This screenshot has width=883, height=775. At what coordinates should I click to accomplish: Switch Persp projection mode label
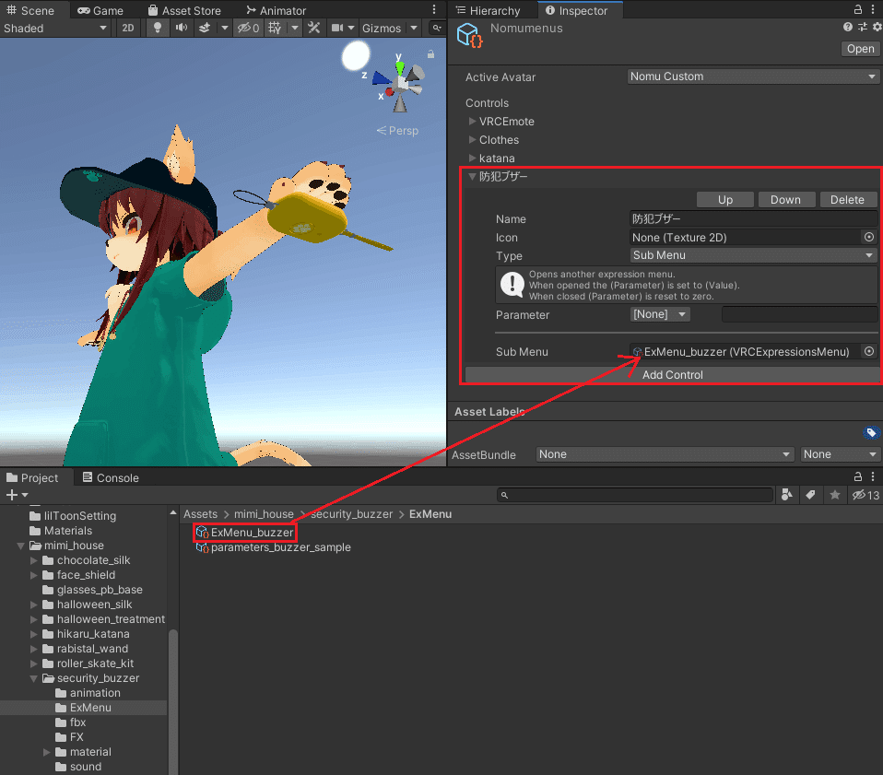point(397,131)
